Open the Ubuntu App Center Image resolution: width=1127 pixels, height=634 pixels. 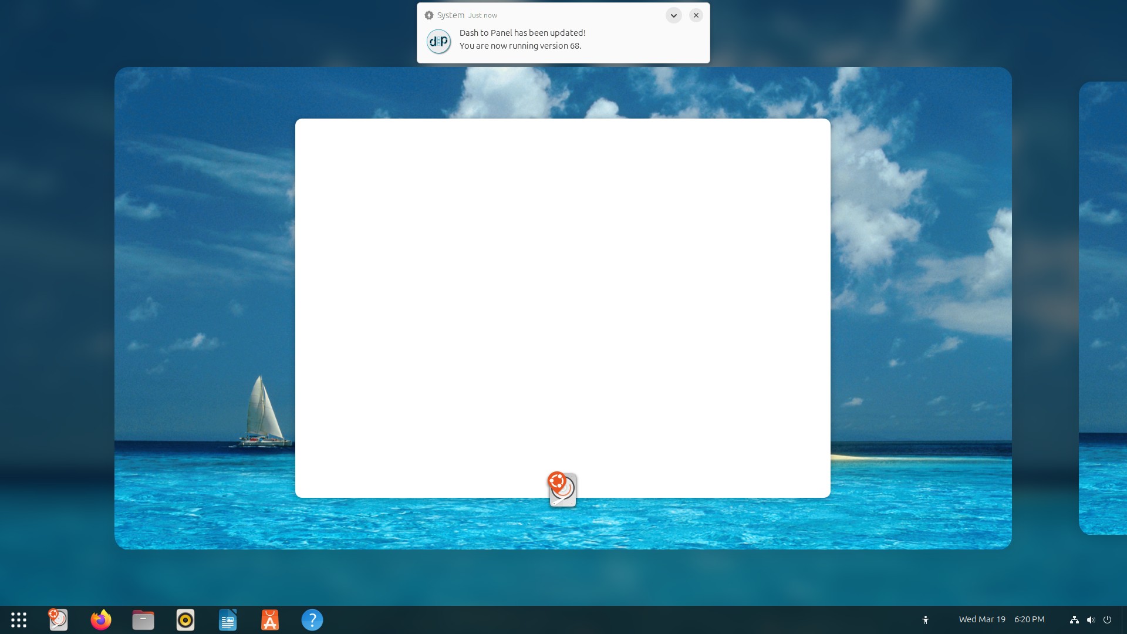pos(269,619)
